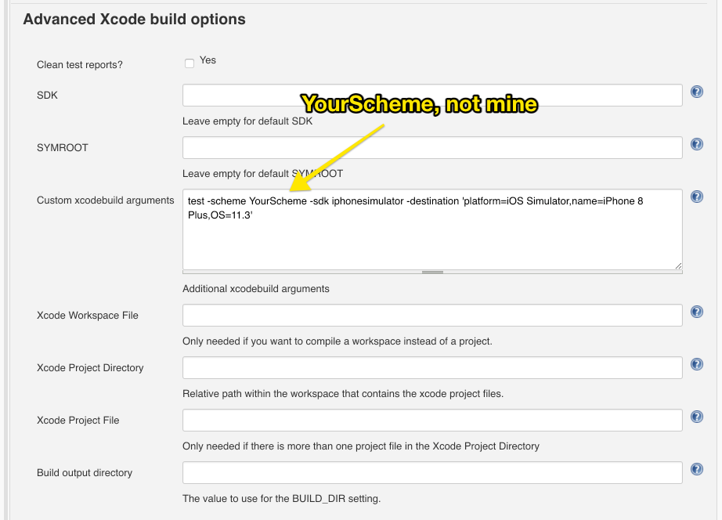Open help icon for Xcode Project File
The height and width of the screenshot is (520, 722).
(x=697, y=417)
